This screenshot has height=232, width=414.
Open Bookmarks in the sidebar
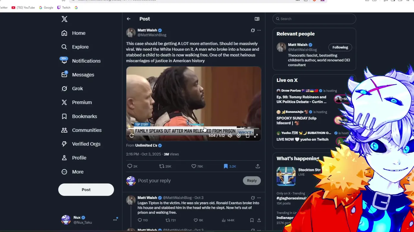[x=79, y=116]
